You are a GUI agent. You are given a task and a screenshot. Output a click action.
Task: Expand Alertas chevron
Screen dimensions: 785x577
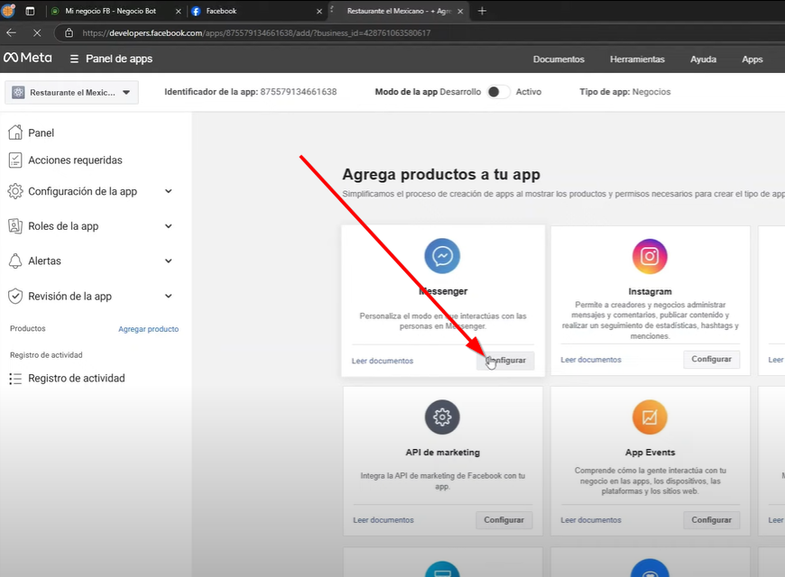(x=169, y=261)
